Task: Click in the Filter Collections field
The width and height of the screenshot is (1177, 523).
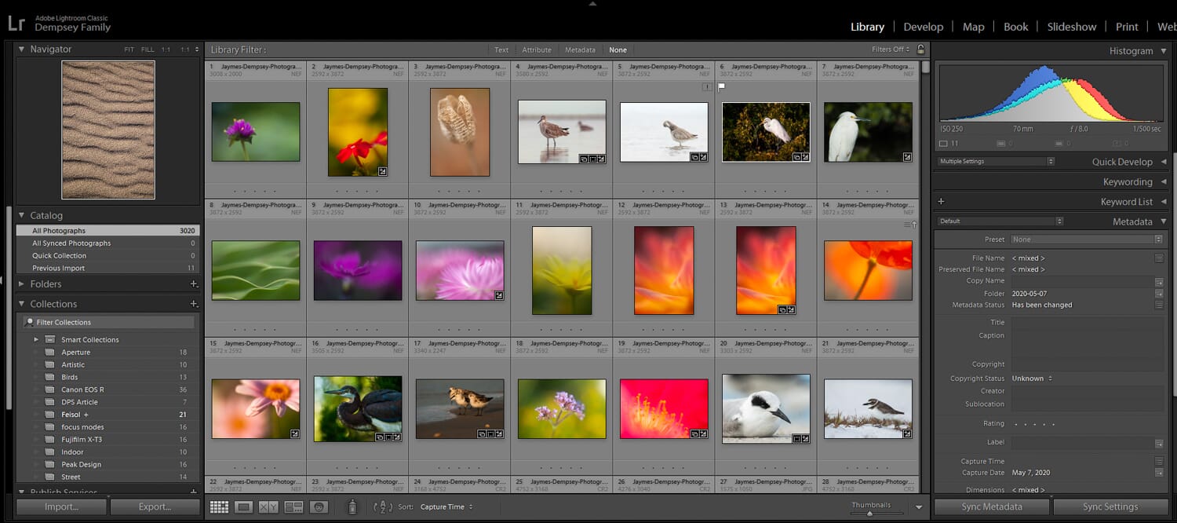Action: coord(108,322)
